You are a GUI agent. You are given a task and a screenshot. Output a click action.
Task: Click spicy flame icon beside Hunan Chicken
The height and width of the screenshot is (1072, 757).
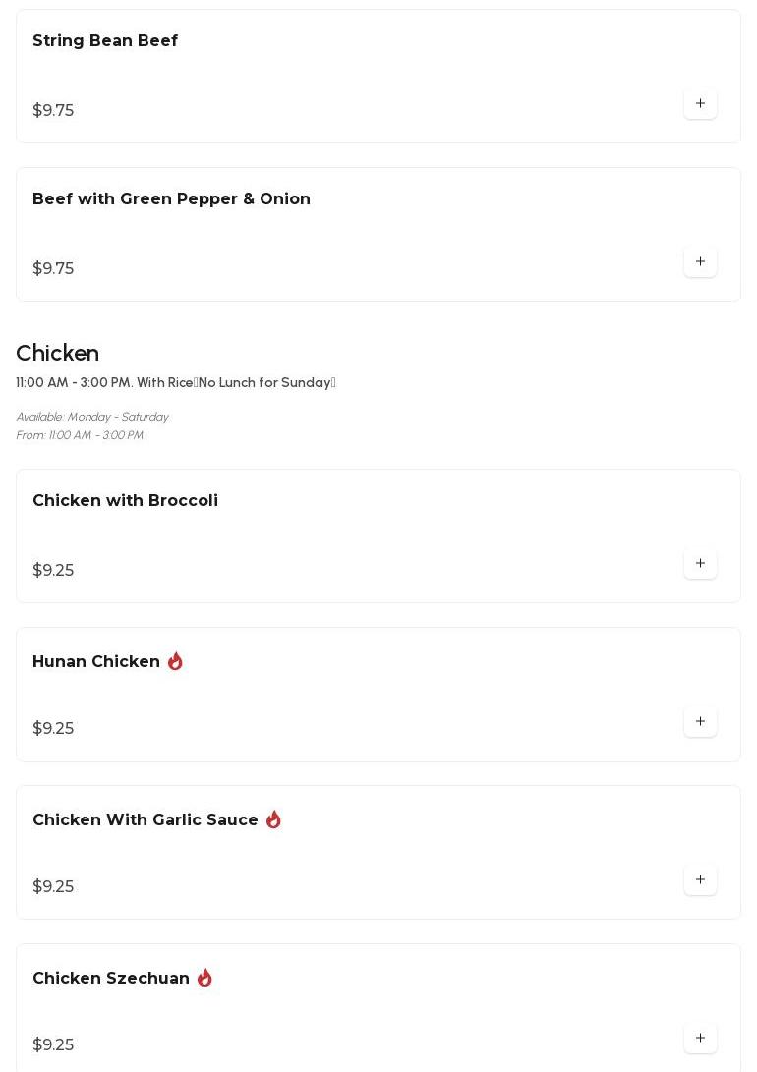[175, 661]
